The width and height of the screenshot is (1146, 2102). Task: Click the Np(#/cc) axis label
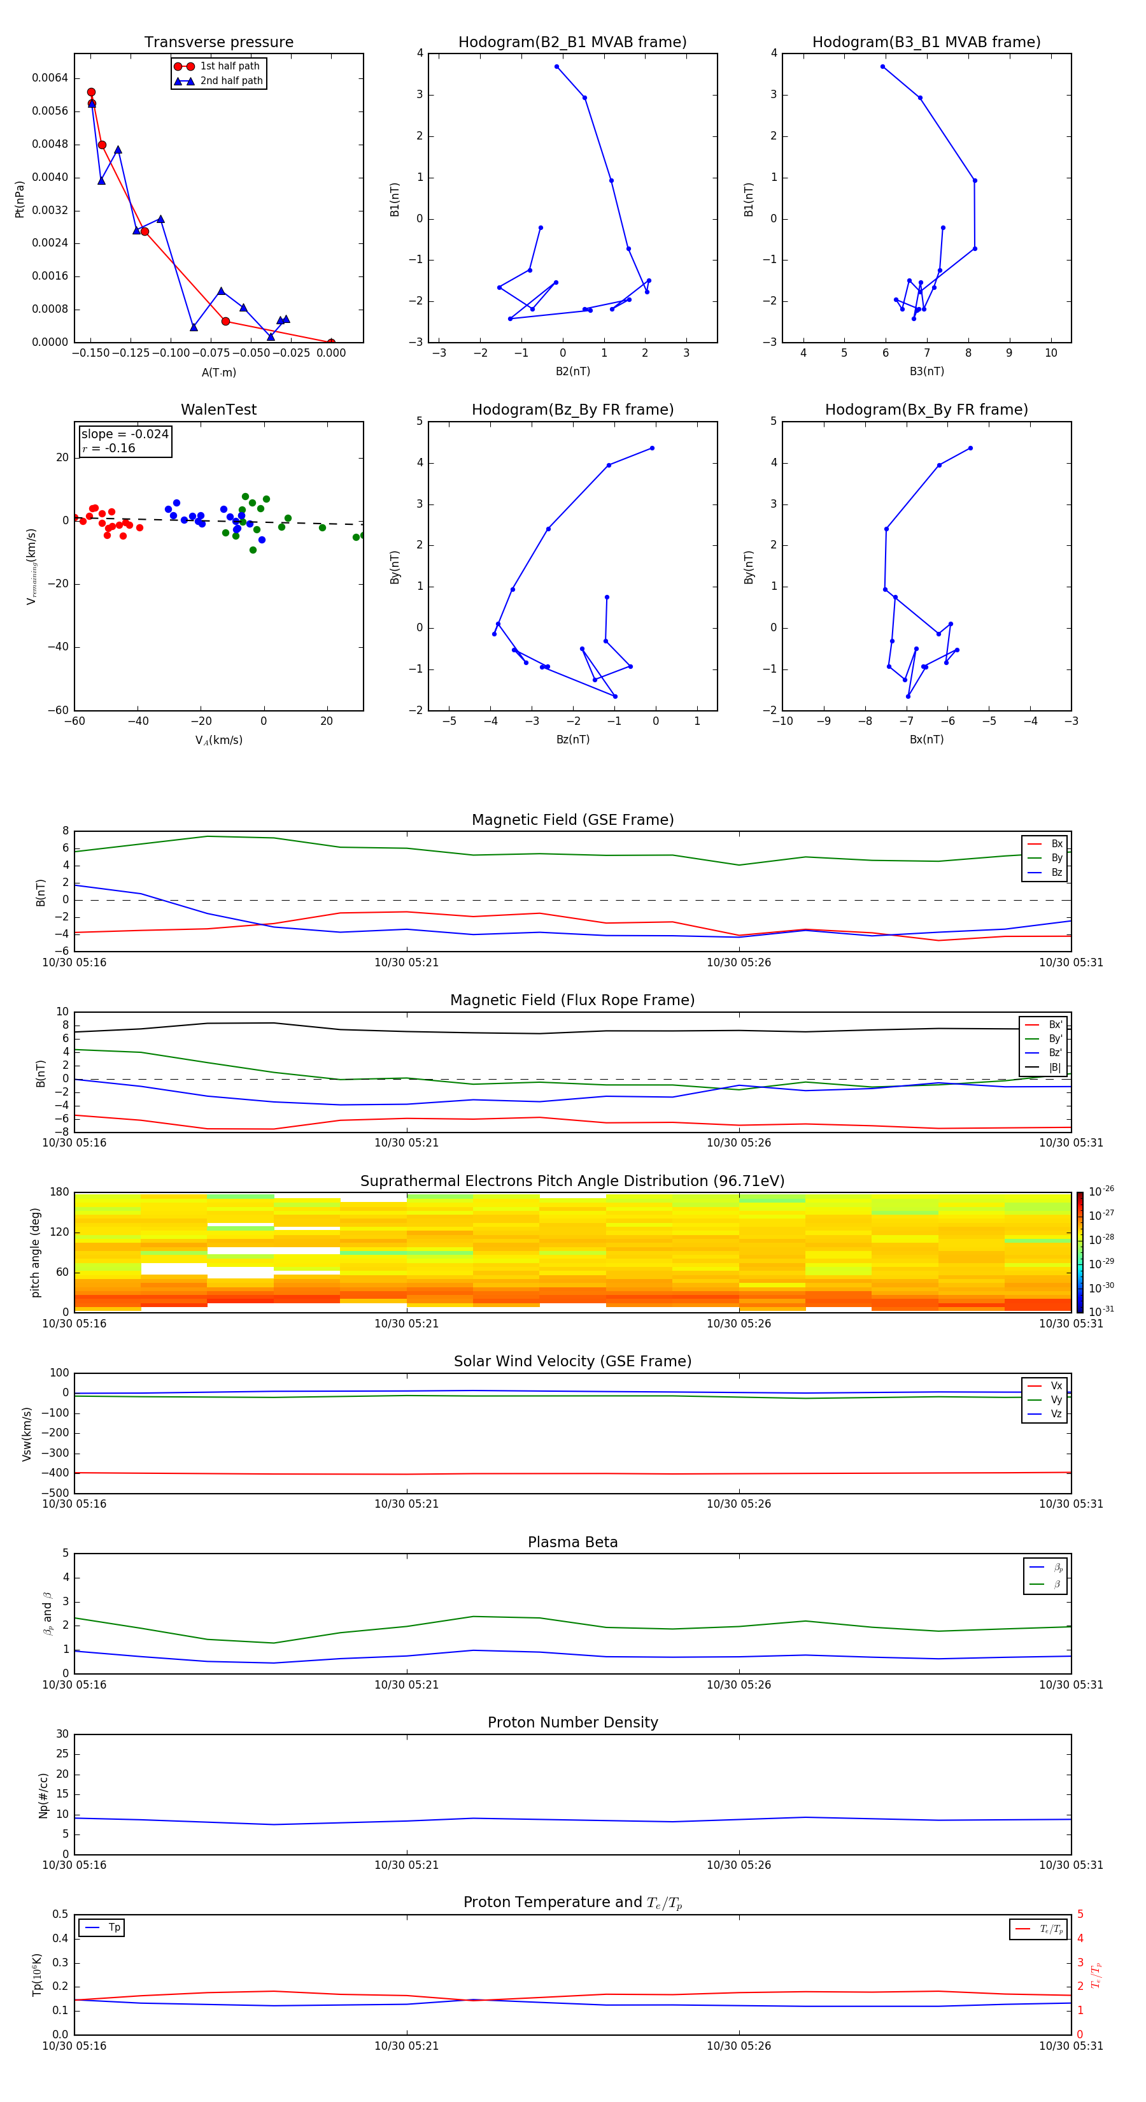coord(43,1795)
